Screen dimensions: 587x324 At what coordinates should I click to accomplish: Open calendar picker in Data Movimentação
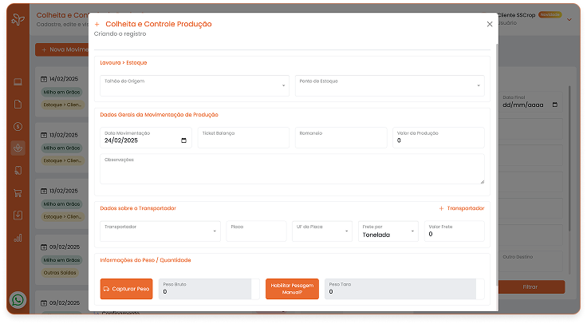(184, 140)
